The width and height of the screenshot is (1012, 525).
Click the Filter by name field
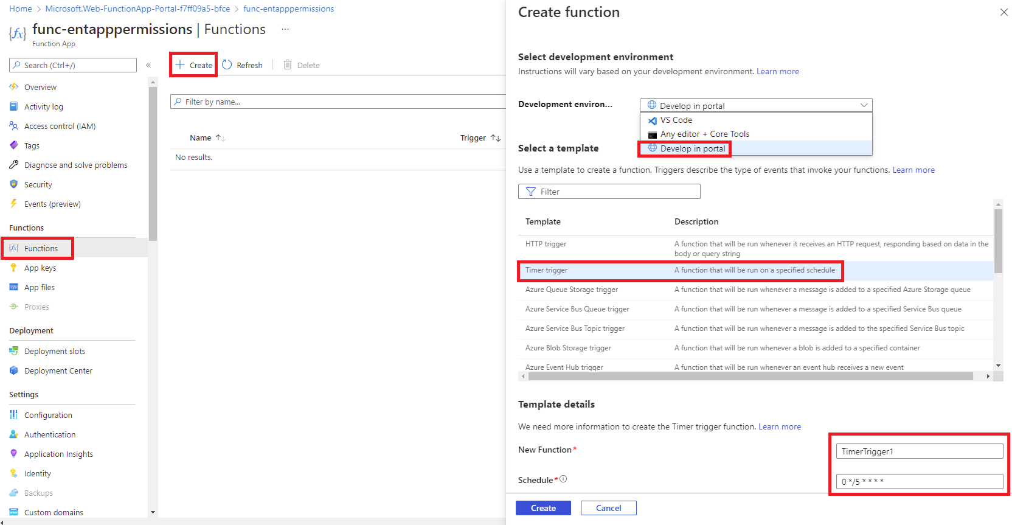coord(338,102)
